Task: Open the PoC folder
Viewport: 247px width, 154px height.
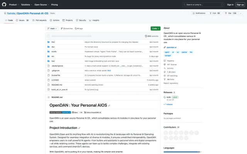Action: [x=53, y=41]
